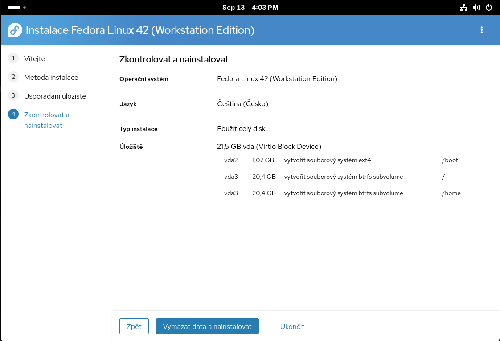
Task: Click the step number 3 badge
Action: point(13,95)
